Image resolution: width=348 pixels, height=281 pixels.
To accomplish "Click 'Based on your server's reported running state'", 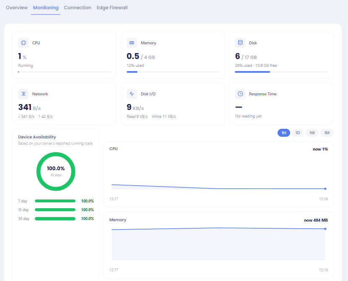I will 55,143.
